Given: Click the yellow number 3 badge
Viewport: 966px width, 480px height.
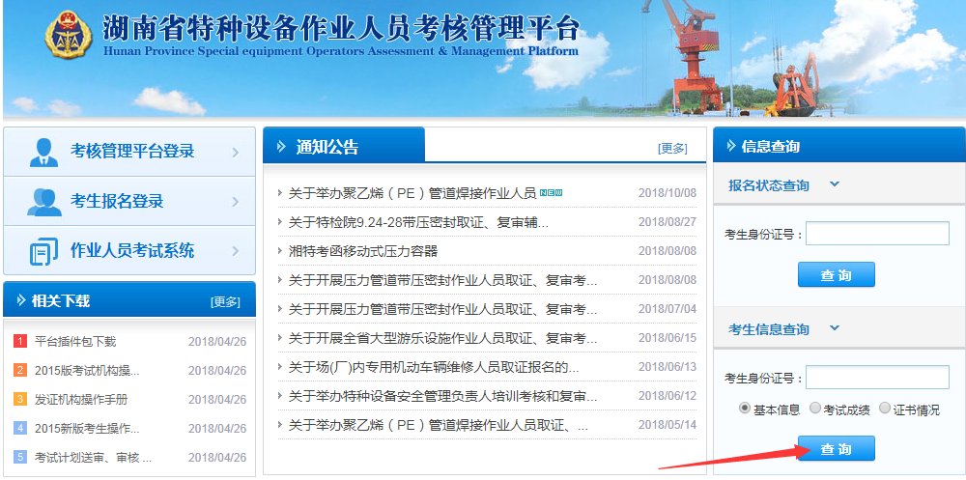Looking at the screenshot, I should (20, 399).
